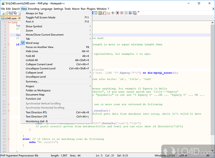The height and width of the screenshot is (158, 215).
Task: Expand the Zoom submenu
Action: [56, 31]
